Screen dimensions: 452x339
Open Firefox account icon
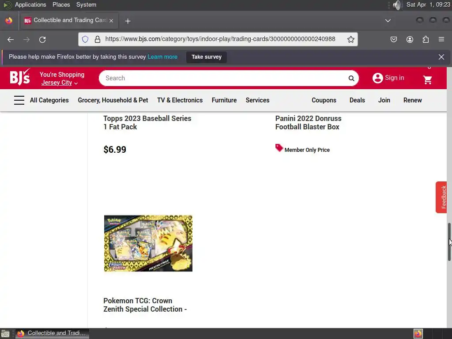tap(410, 39)
